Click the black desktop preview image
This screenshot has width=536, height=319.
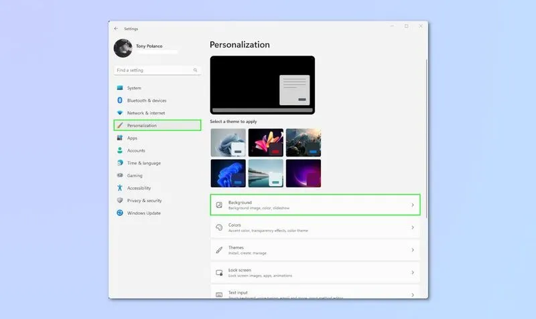pos(262,85)
